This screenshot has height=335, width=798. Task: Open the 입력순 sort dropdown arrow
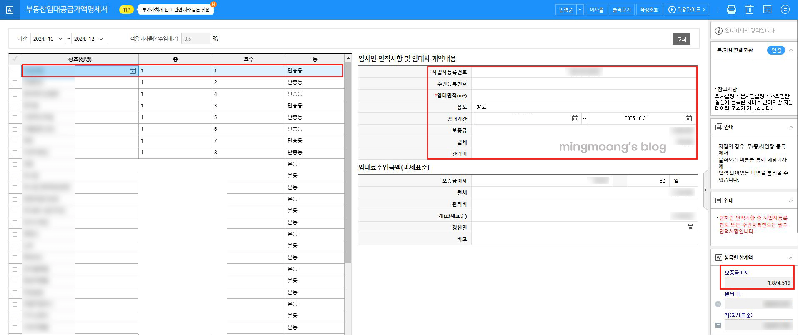click(580, 10)
